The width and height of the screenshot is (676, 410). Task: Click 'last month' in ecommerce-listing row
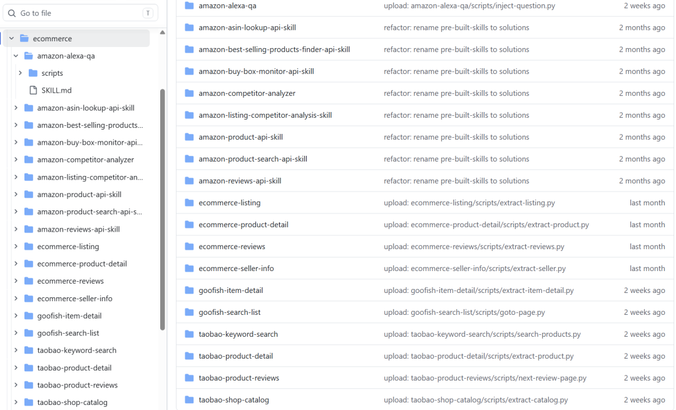point(647,203)
